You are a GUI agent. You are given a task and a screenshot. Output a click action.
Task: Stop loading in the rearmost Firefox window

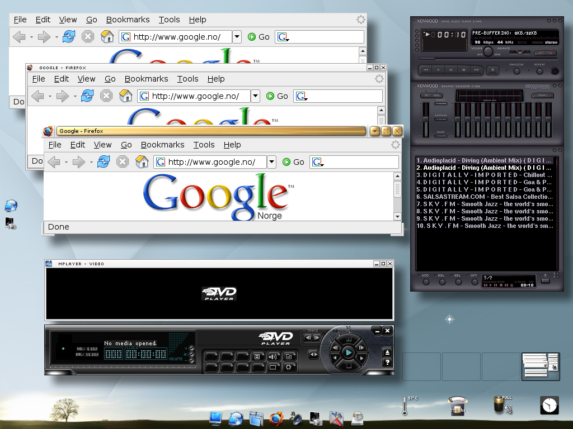(x=88, y=36)
